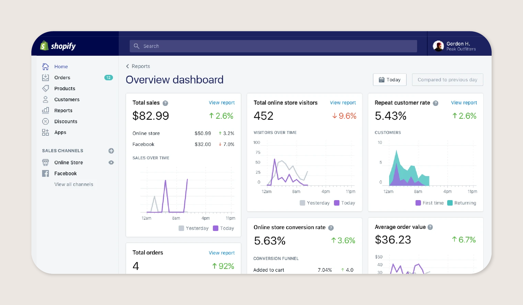Click Total sales help question icon
Image resolution: width=523 pixels, height=305 pixels.
(165, 103)
